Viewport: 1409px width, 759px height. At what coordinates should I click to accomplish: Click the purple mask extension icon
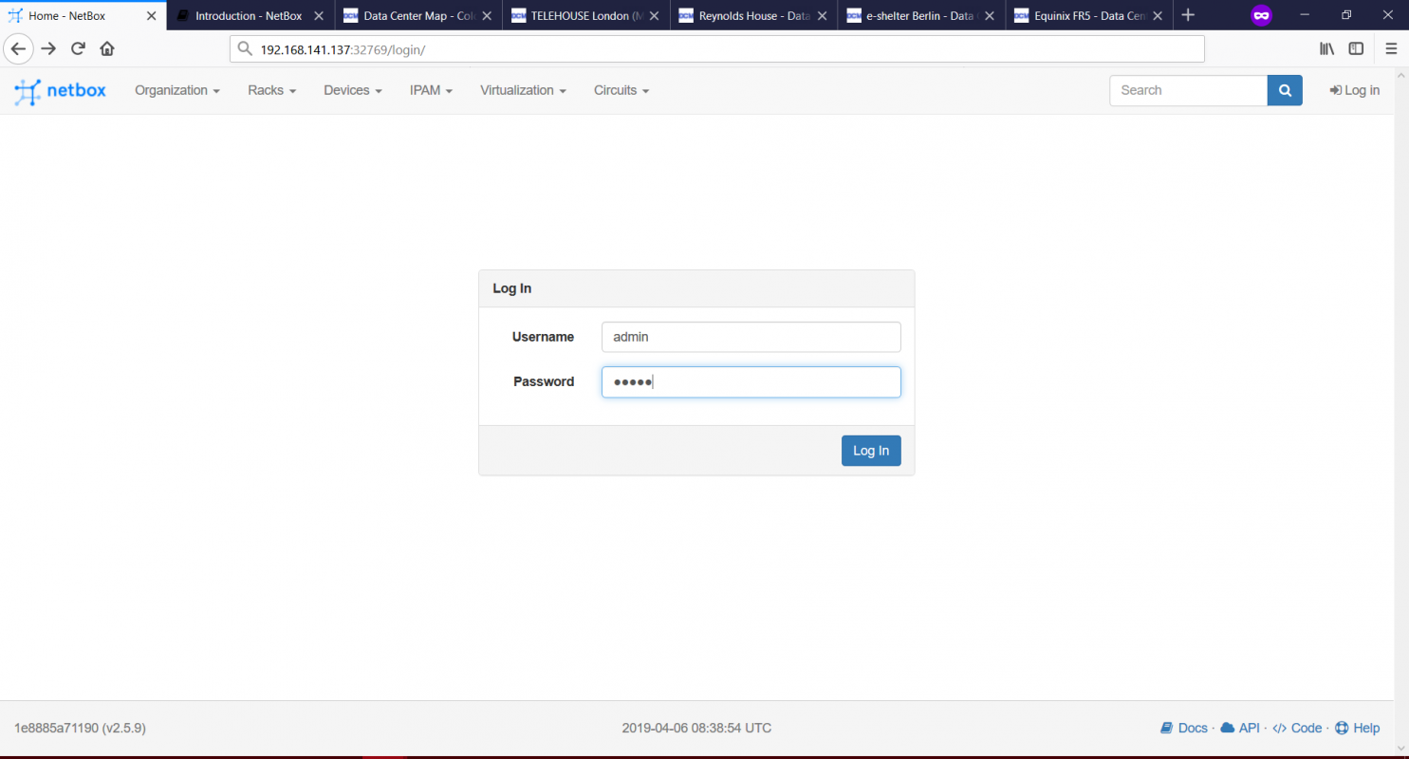[1261, 14]
